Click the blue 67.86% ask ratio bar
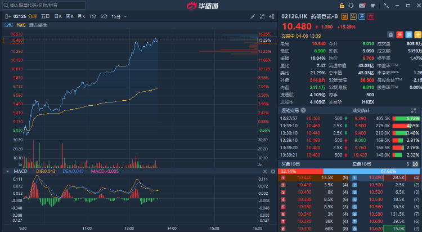Image resolution: width=422 pixels, height=232 pixels. [372, 171]
